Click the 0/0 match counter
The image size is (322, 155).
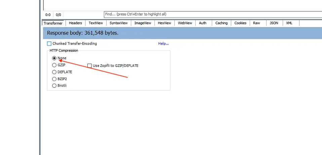[58, 15]
